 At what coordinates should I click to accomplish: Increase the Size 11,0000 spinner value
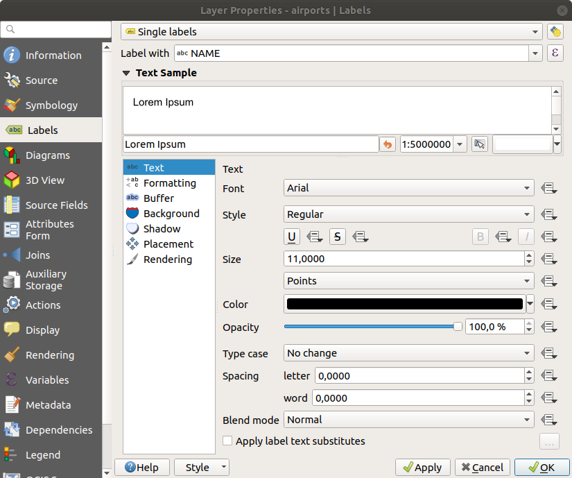(x=529, y=255)
